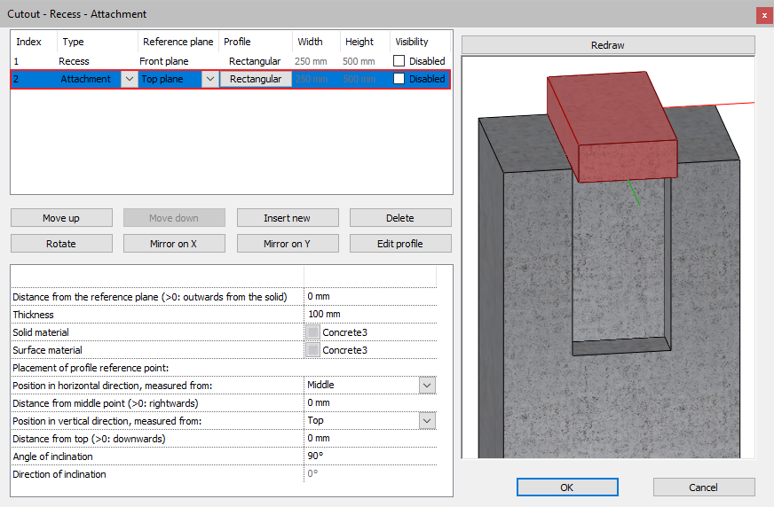The width and height of the screenshot is (774, 507).
Task: Open Edit profile
Action: [x=400, y=244]
